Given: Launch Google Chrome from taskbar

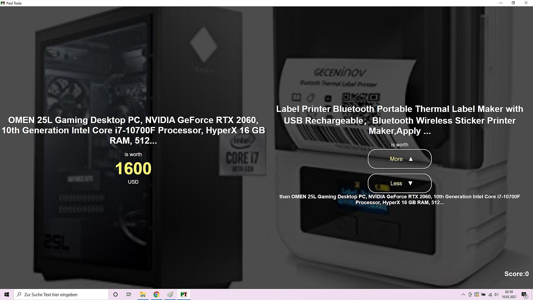Looking at the screenshot, I should click(x=156, y=294).
